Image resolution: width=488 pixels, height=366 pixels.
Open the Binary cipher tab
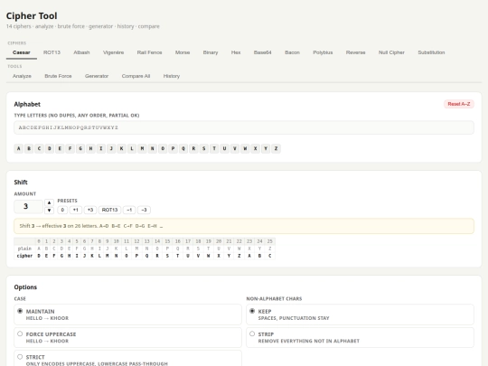tap(211, 52)
